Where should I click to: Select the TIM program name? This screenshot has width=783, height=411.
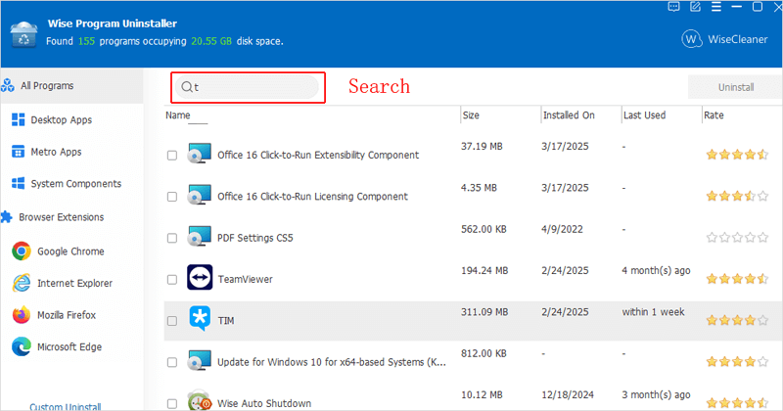coord(226,321)
